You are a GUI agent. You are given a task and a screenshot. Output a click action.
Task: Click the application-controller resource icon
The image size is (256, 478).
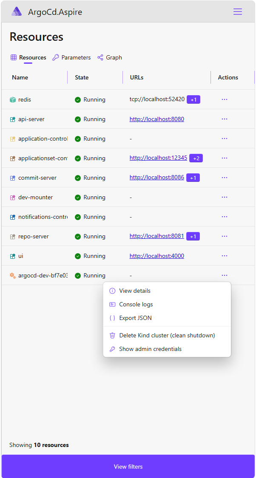click(x=12, y=139)
